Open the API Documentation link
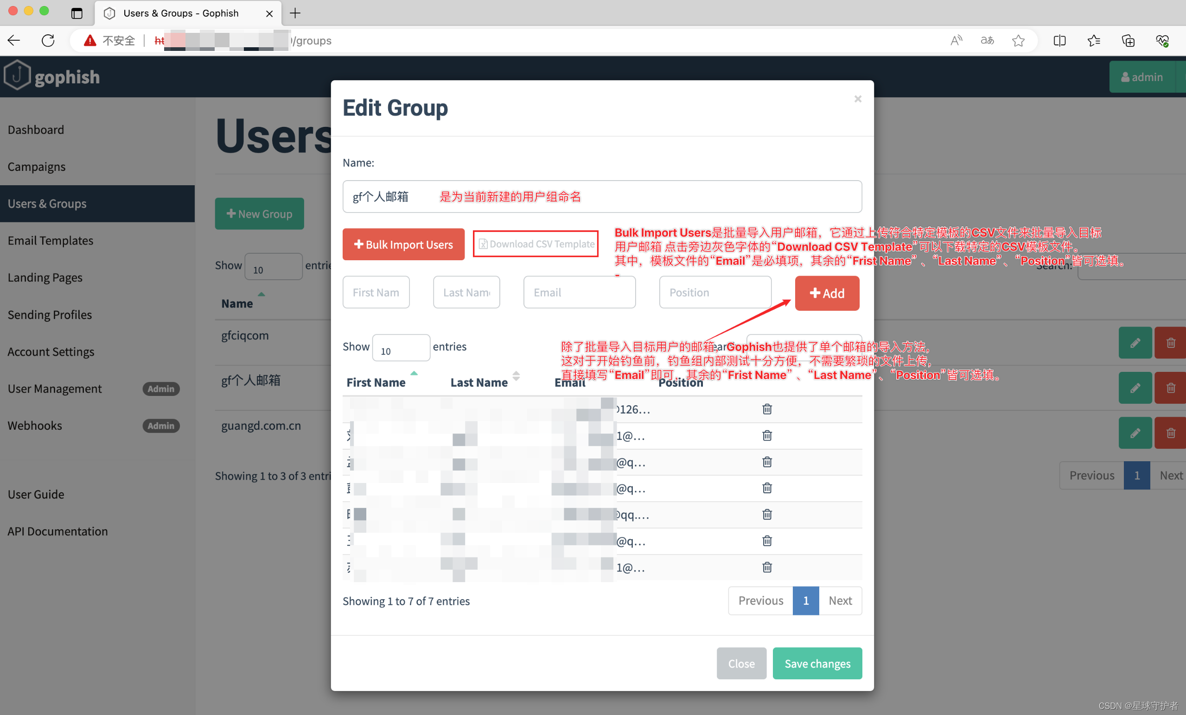1186x715 pixels. click(x=58, y=531)
